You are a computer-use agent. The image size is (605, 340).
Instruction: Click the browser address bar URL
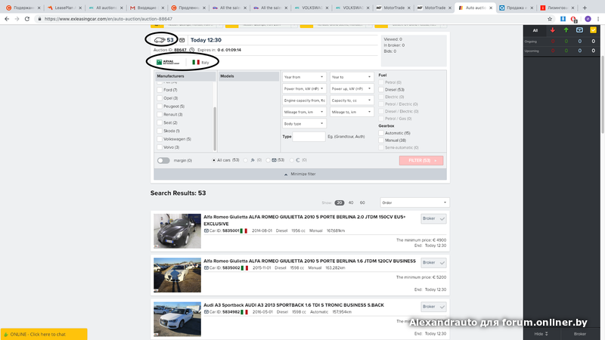pos(108,19)
